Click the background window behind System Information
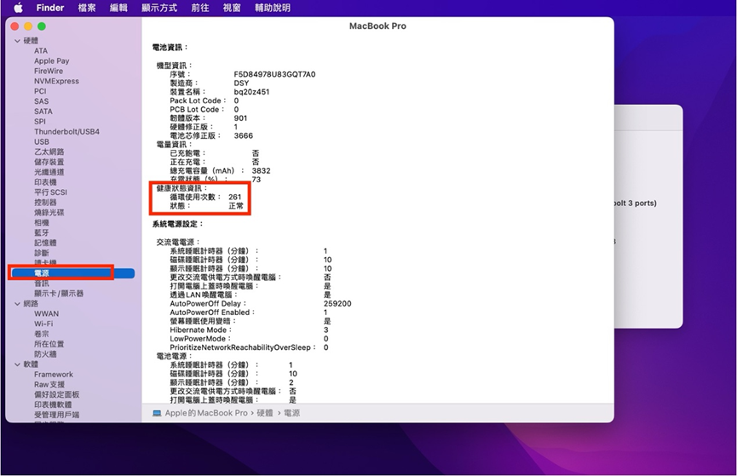The height and width of the screenshot is (476, 737). 648,216
